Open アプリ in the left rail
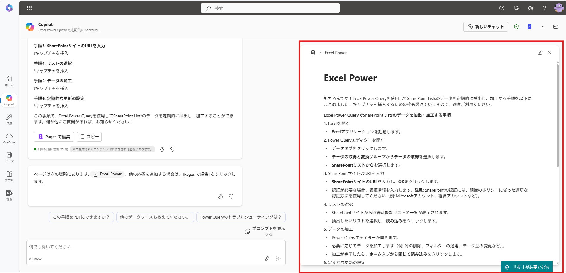 click(9, 176)
